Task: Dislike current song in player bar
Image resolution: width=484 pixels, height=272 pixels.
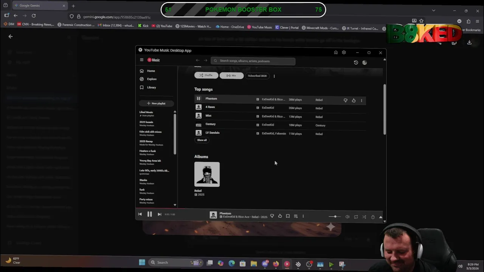Action: point(272,216)
